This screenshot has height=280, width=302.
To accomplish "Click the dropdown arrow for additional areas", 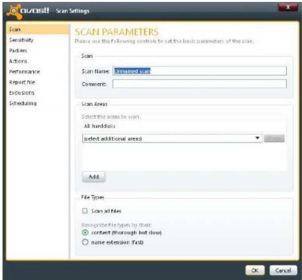I will (x=257, y=138).
